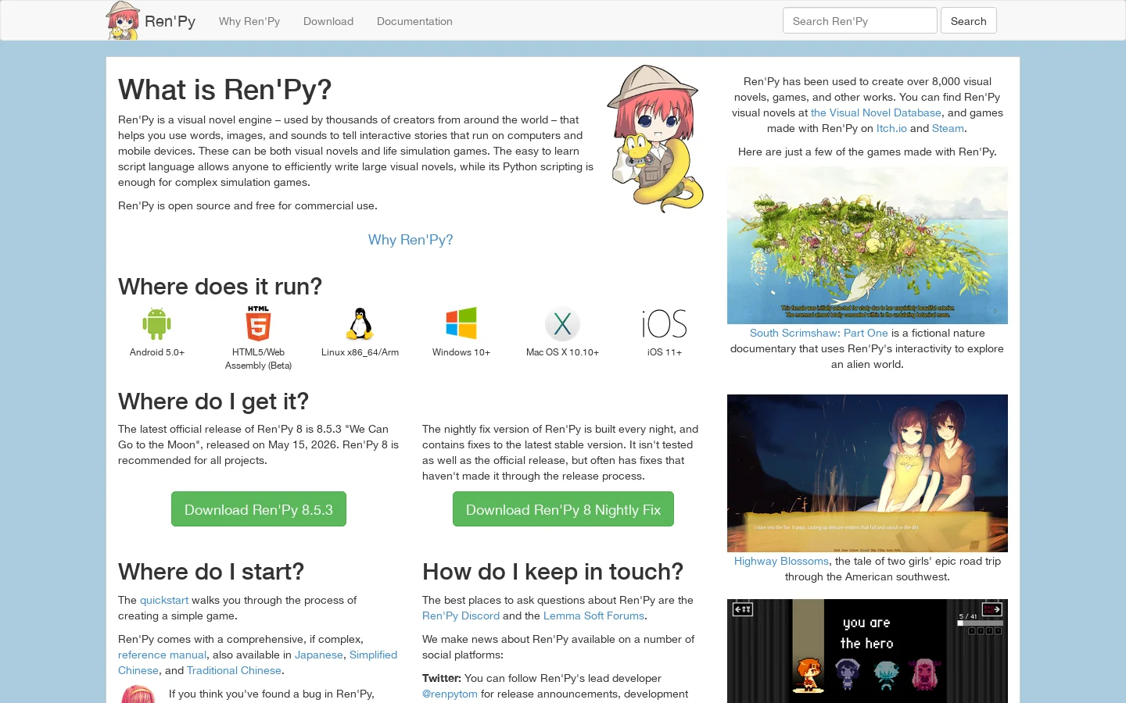Open the Why Ren'Py navbar item
Viewport: 1126px width, 703px height.
click(249, 21)
